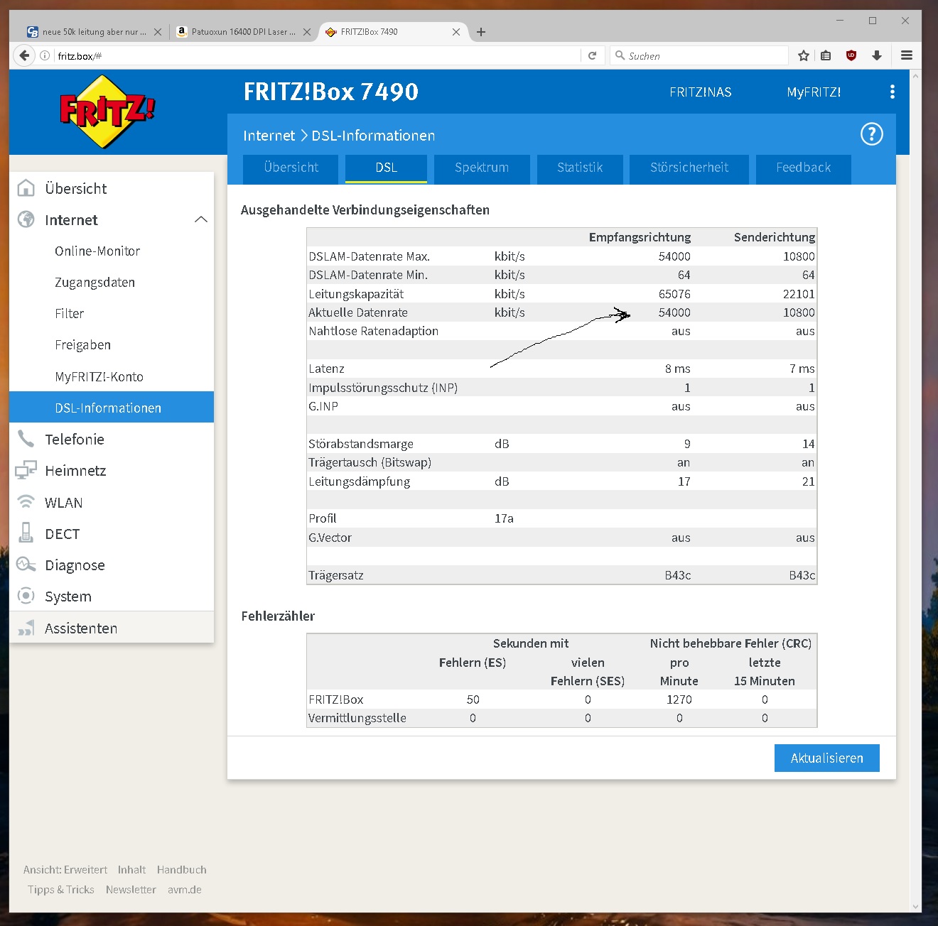This screenshot has width=938, height=926.
Task: Click the FRITZ! logo
Action: [x=107, y=111]
